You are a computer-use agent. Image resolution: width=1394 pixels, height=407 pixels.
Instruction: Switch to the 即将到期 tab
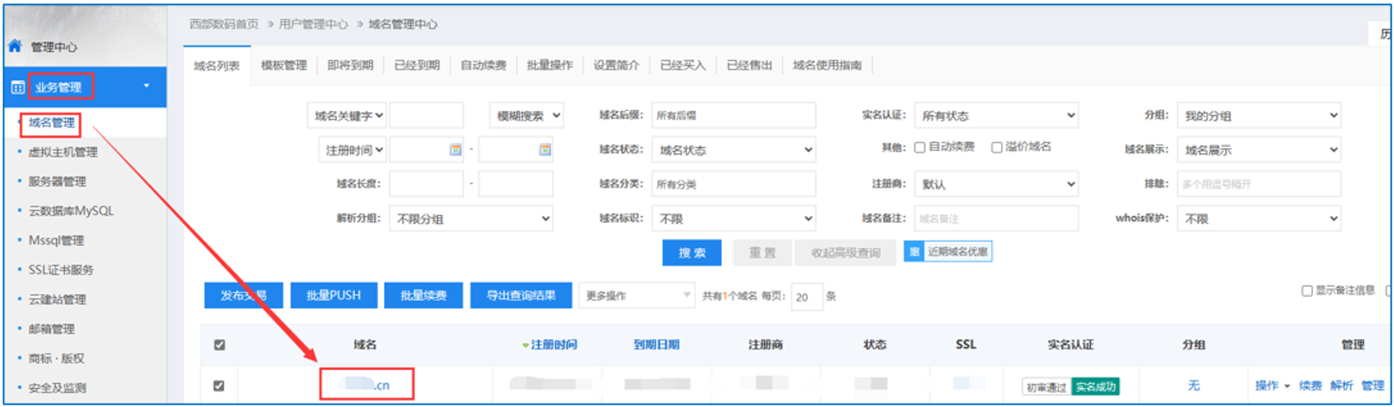tap(350, 65)
